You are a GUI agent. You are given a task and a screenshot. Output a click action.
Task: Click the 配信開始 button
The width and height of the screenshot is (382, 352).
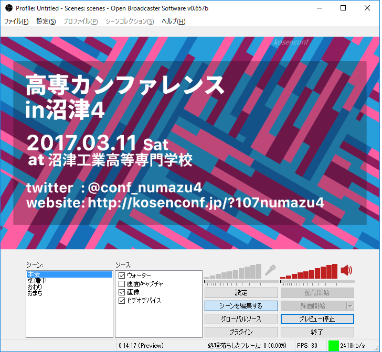click(317, 293)
